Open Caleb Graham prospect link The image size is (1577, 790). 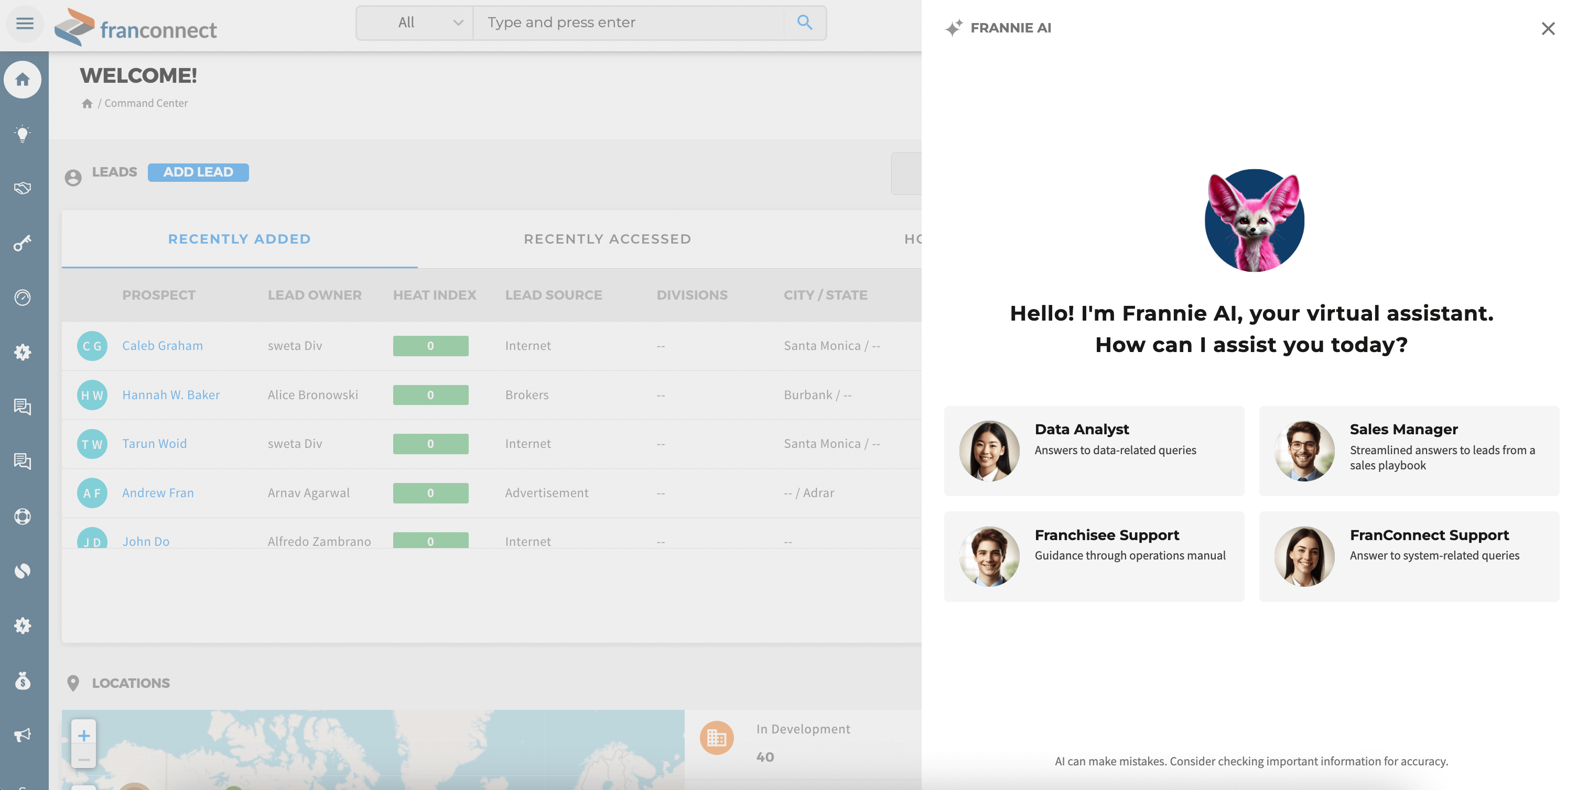click(x=162, y=346)
